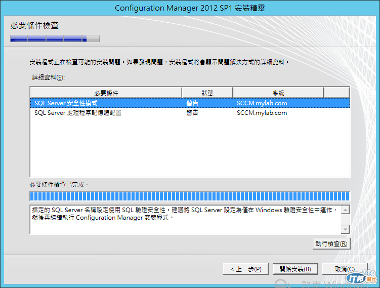
Task: Click the blue prerequisite check progress bar
Action: coord(190,196)
